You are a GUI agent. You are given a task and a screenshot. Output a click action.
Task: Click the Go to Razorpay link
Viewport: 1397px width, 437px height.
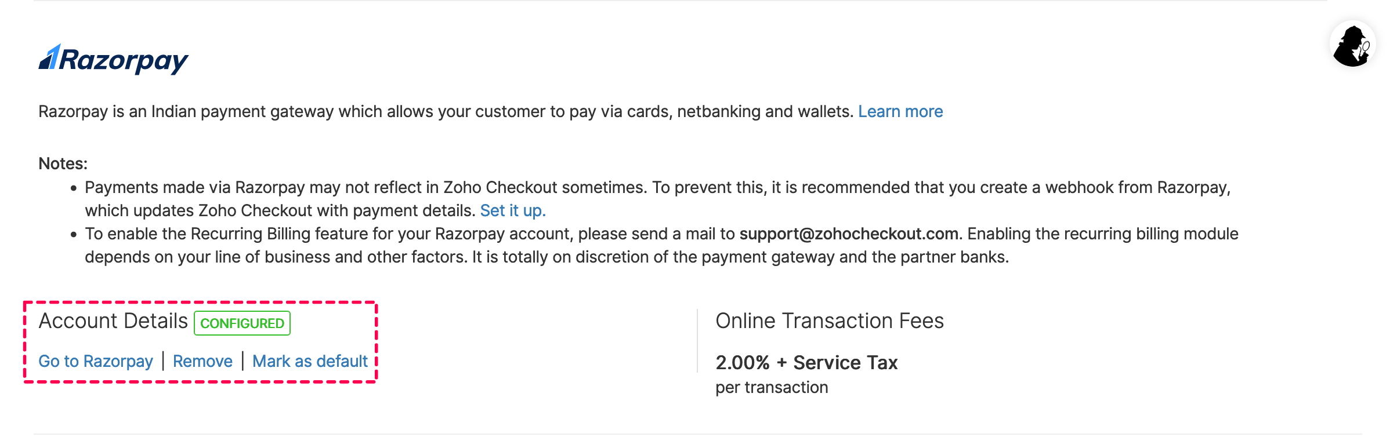[x=96, y=361]
